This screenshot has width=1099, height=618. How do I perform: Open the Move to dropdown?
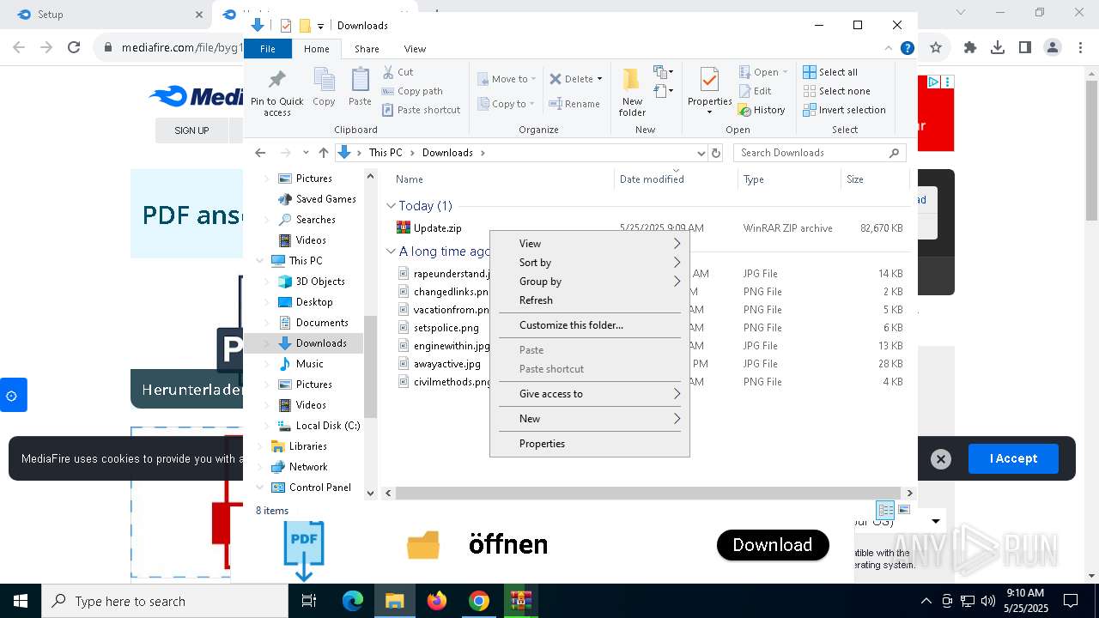click(507, 79)
